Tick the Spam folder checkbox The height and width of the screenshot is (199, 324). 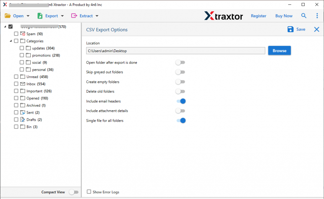(16, 33)
